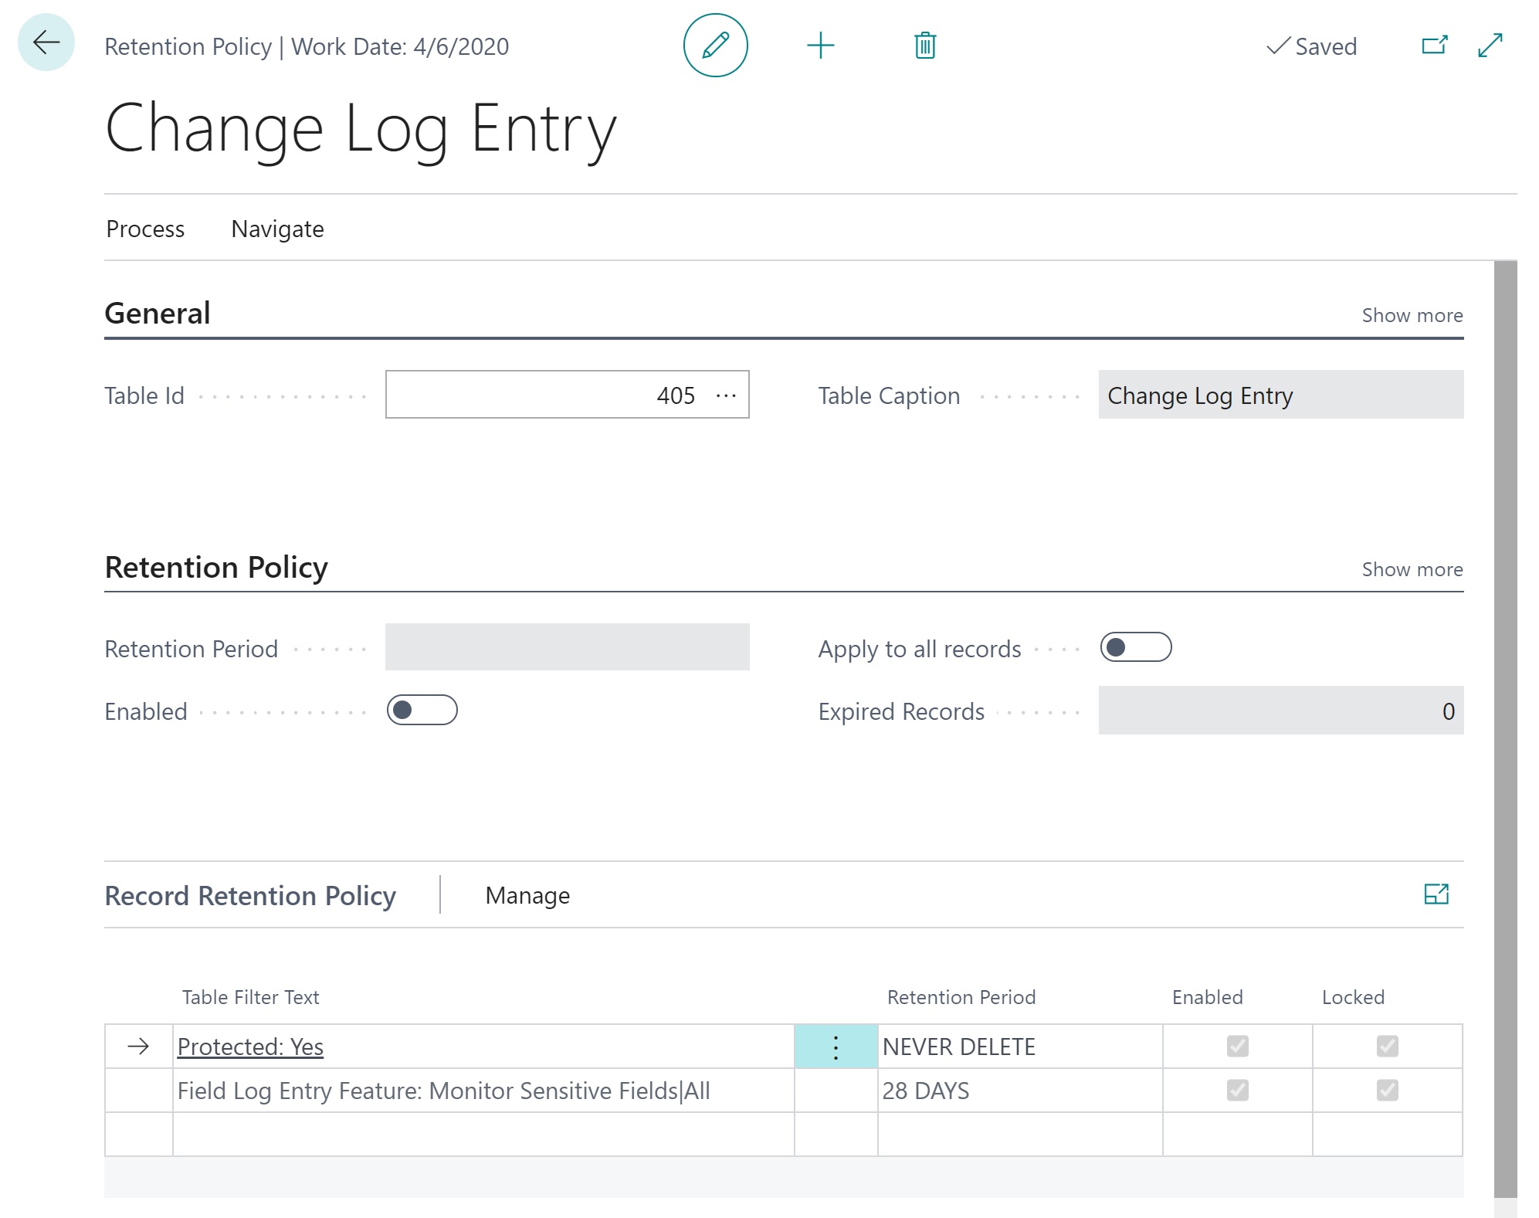Click the pencil edit icon
Image resolution: width=1539 pixels, height=1218 pixels.
[x=715, y=46]
